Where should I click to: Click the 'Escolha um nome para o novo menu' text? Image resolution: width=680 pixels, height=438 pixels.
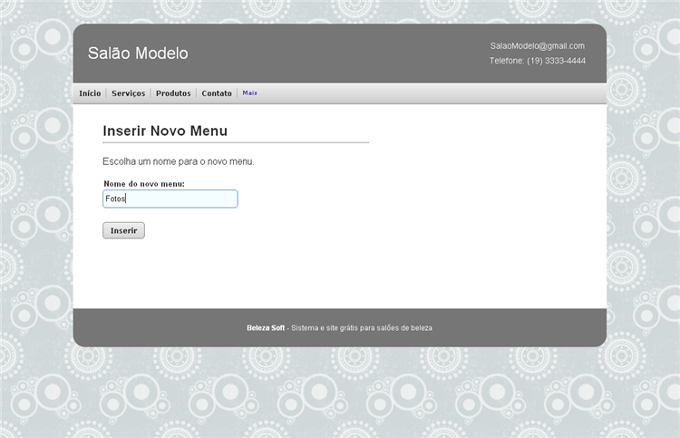point(179,161)
